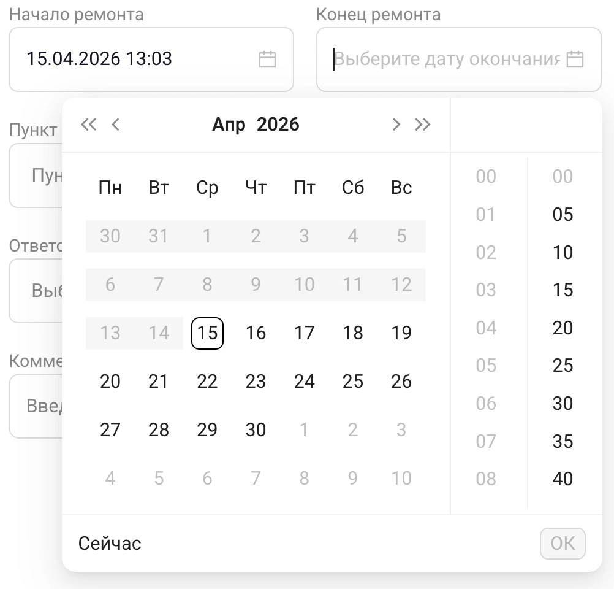Viewport: 614px width, 589px height.
Task: Select Sunday April 26
Action: tap(401, 381)
